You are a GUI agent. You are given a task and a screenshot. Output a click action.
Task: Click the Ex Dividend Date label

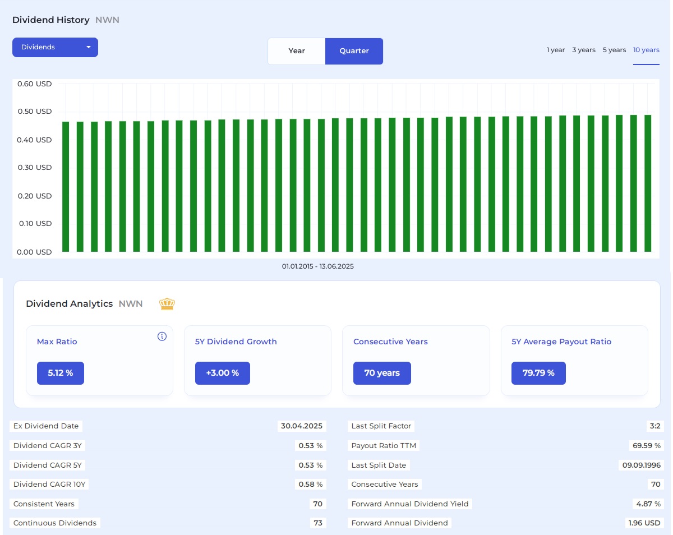[46, 426]
